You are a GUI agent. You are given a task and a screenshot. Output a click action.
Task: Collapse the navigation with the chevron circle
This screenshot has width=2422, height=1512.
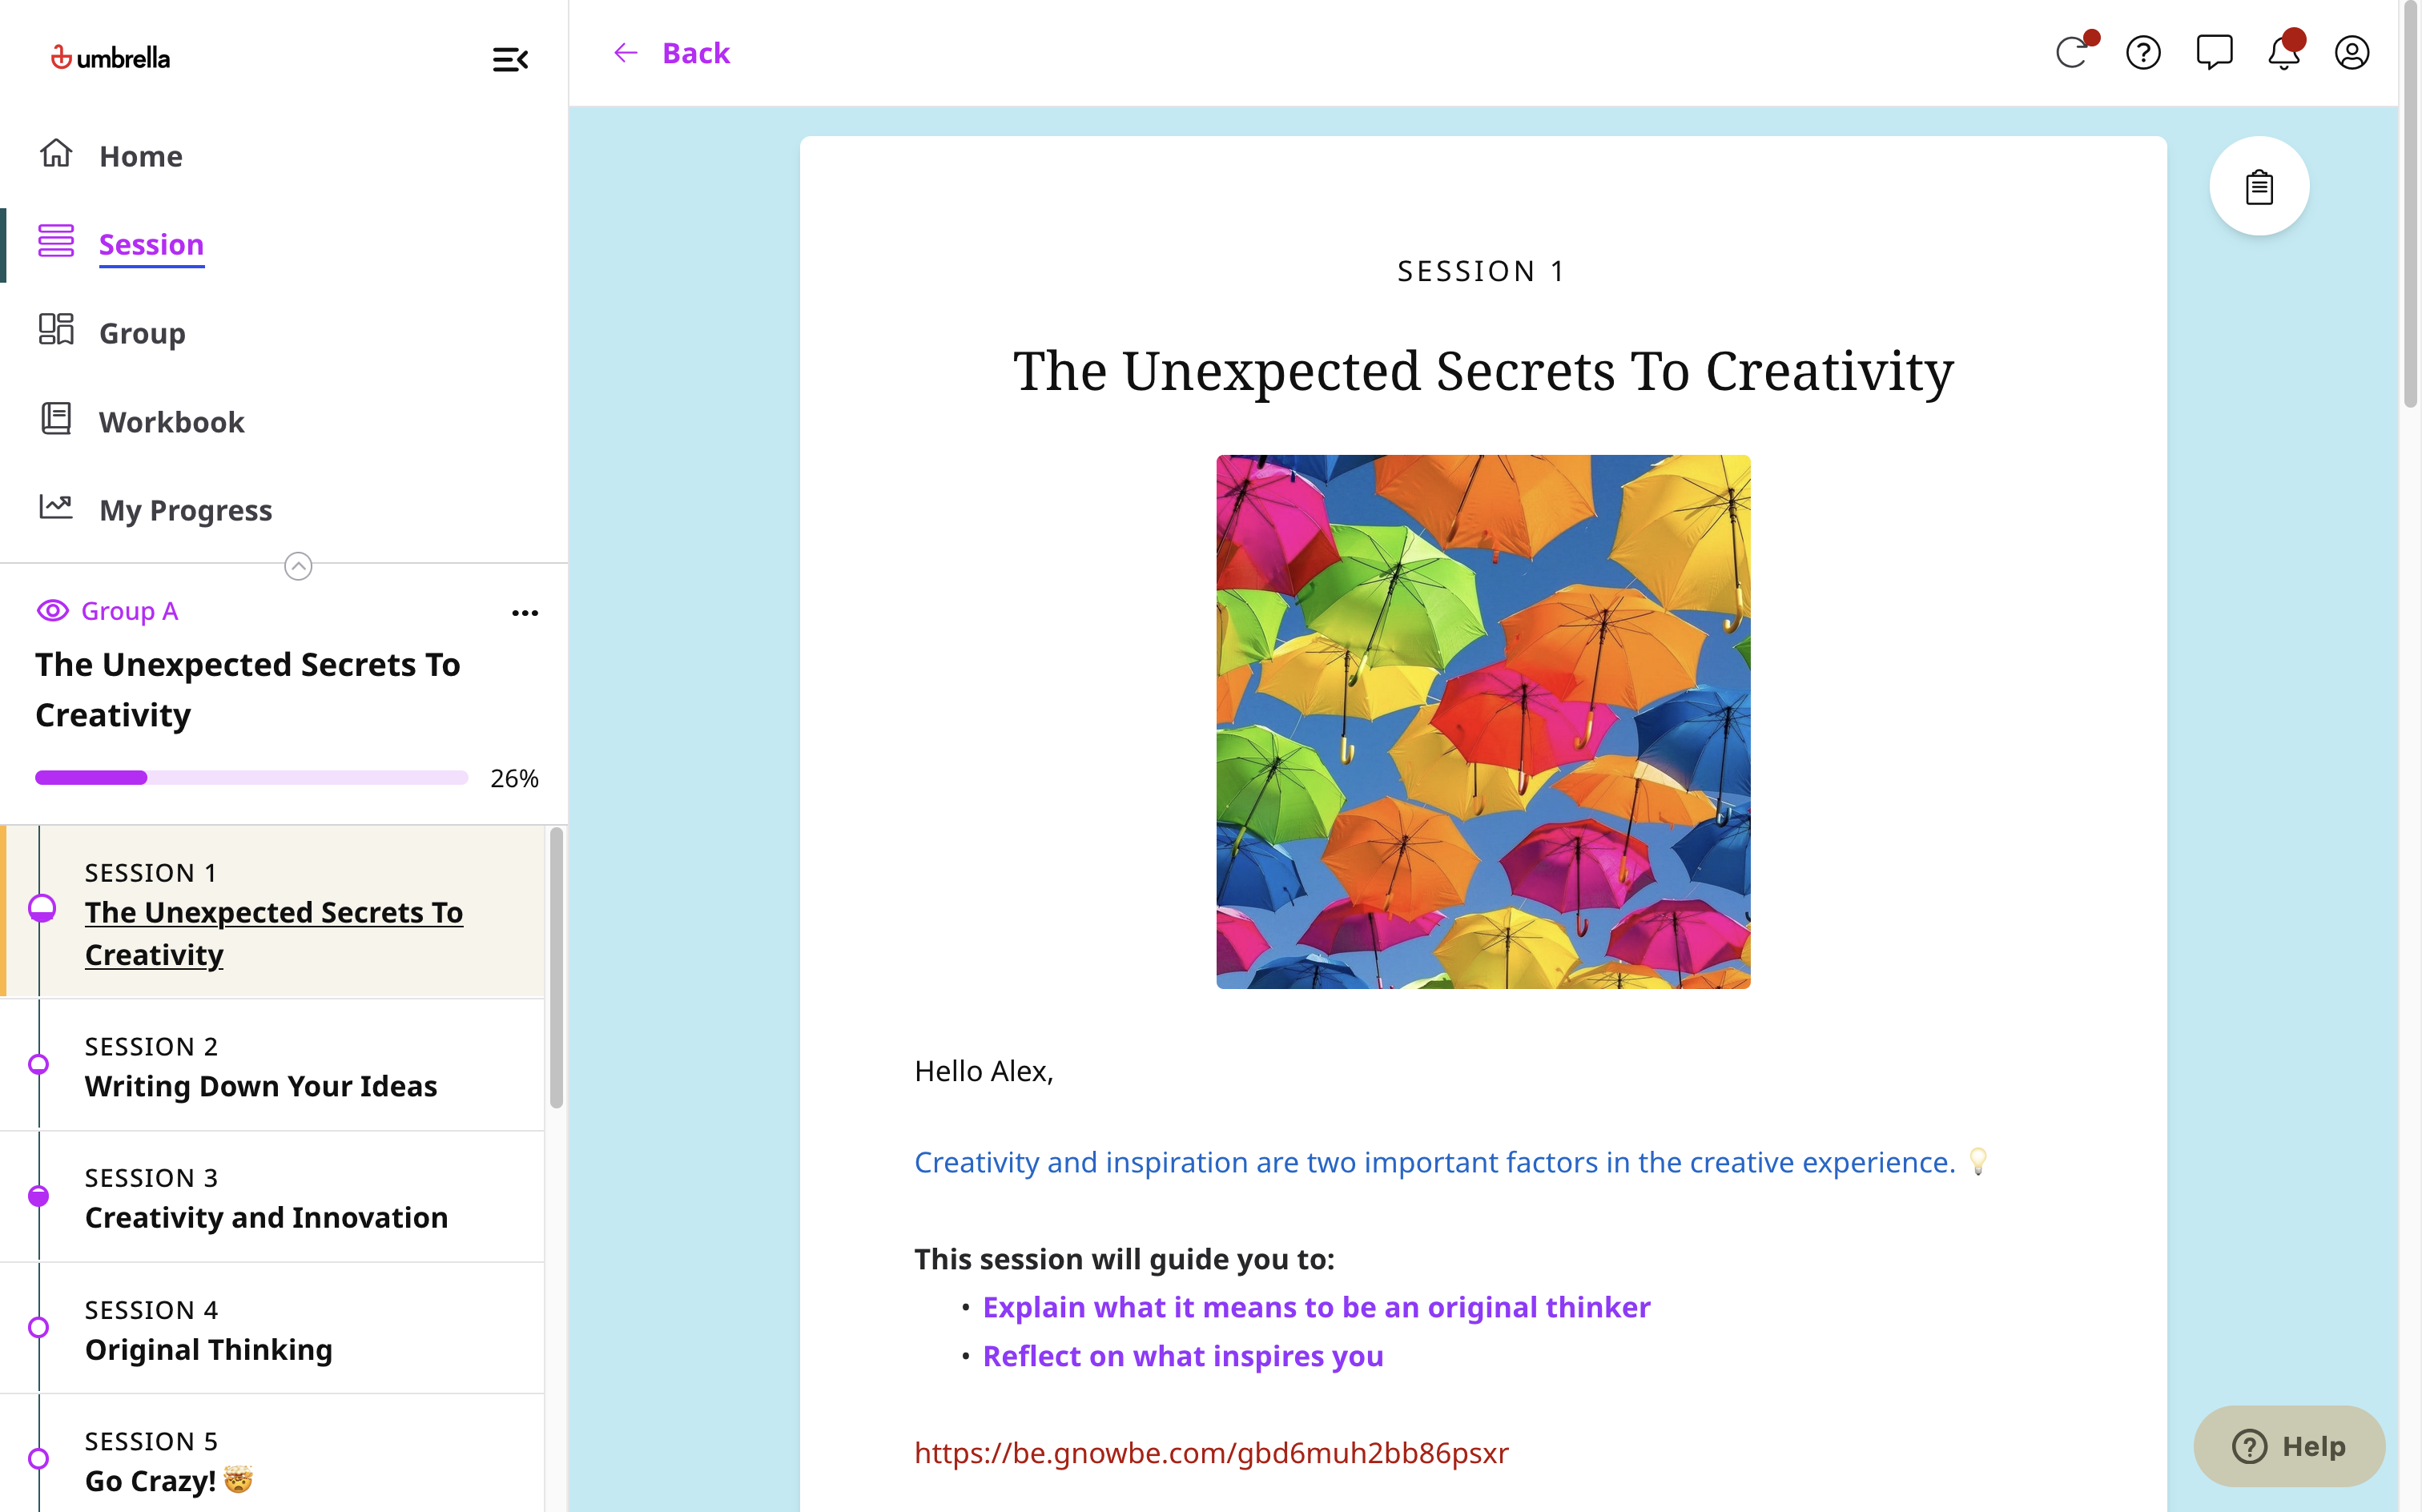click(x=298, y=566)
